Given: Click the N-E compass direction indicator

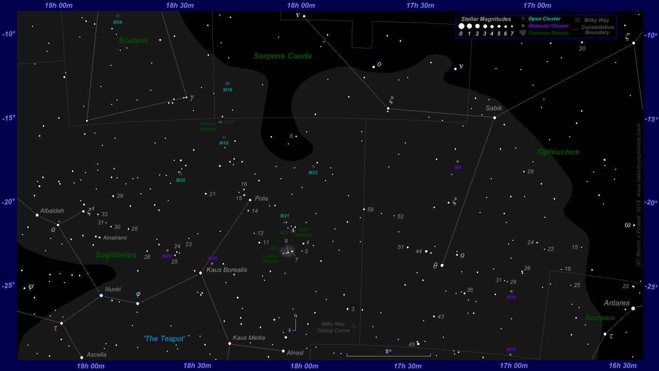Looking at the screenshot, I should (x=294, y=324).
